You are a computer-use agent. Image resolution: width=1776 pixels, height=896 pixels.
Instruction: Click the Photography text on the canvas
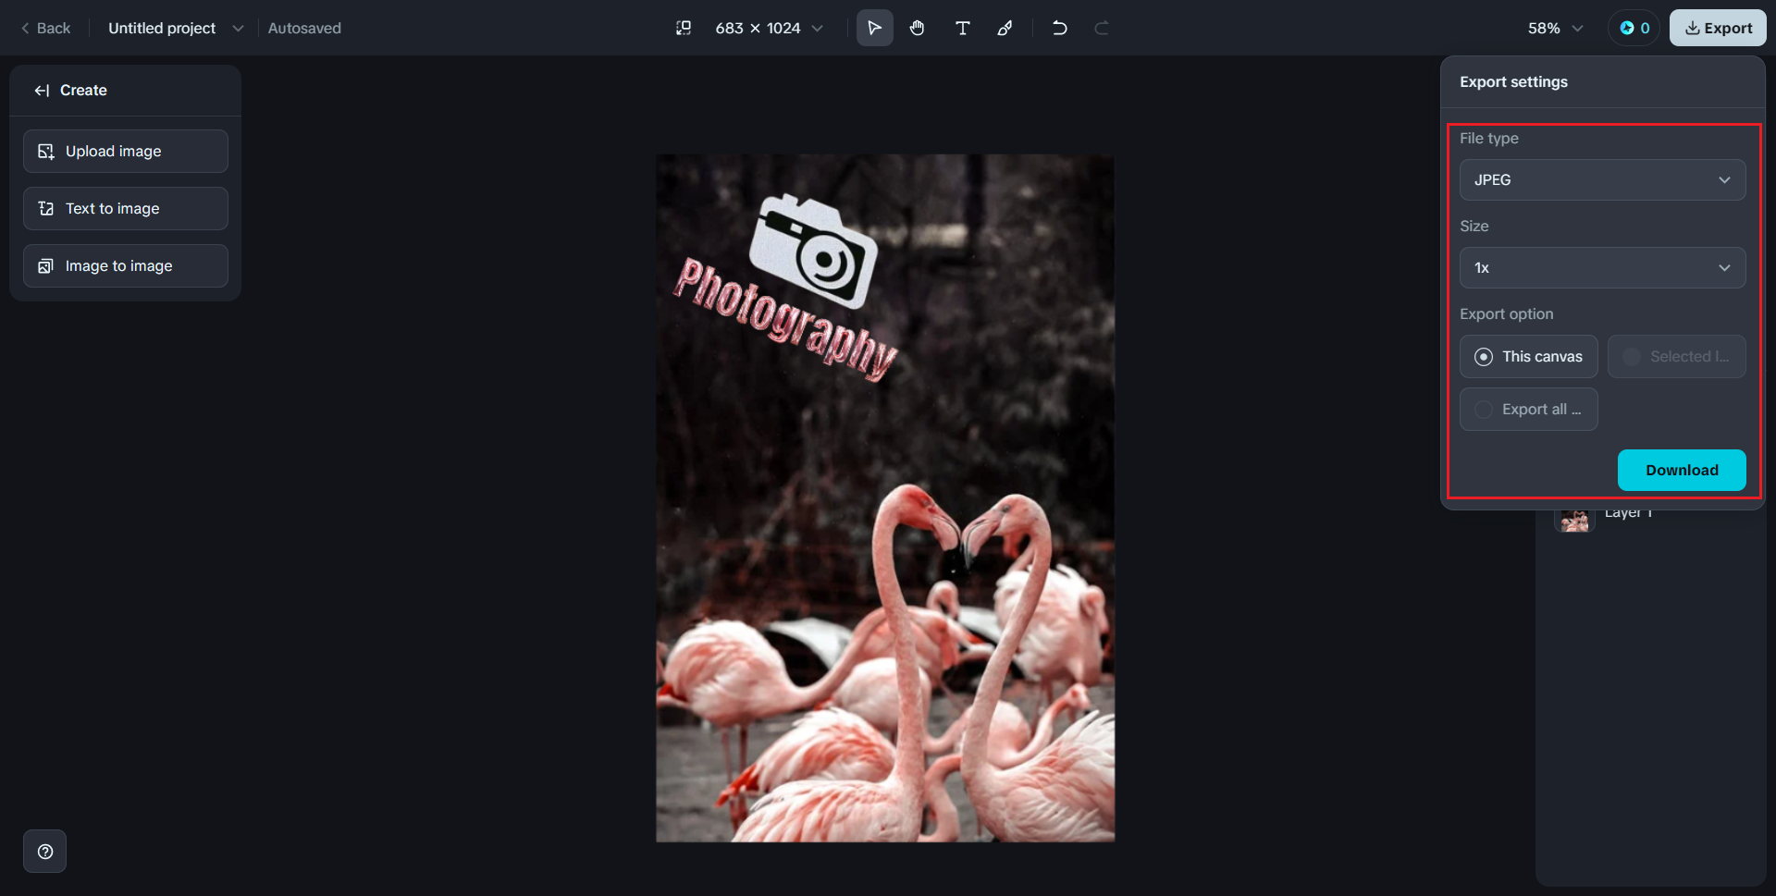pyautogui.click(x=785, y=319)
